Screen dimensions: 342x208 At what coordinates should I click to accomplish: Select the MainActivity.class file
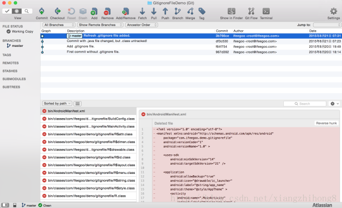click(88, 126)
